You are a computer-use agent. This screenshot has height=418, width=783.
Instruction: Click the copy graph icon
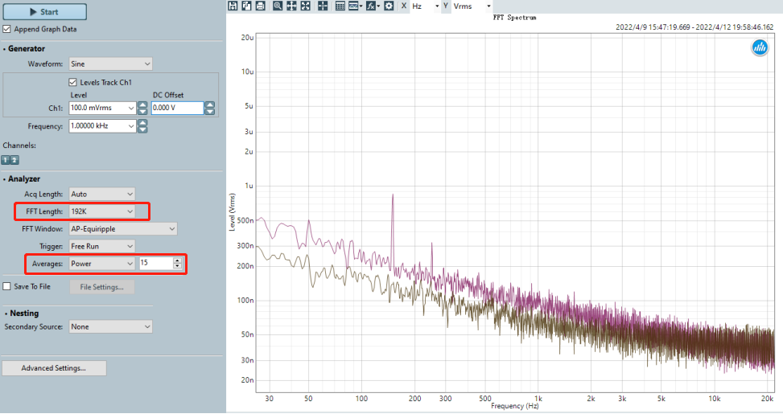(x=247, y=6)
